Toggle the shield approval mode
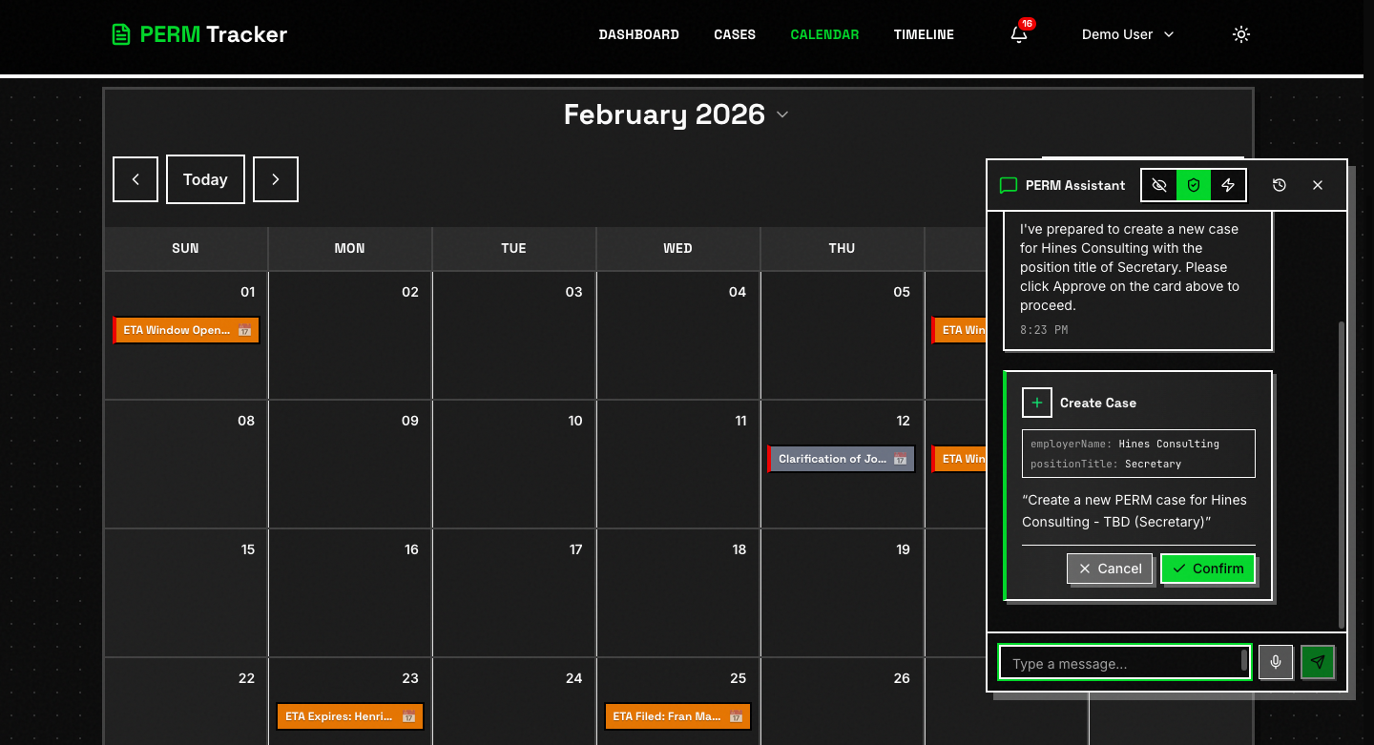The width and height of the screenshot is (1374, 745). pyautogui.click(x=1194, y=185)
